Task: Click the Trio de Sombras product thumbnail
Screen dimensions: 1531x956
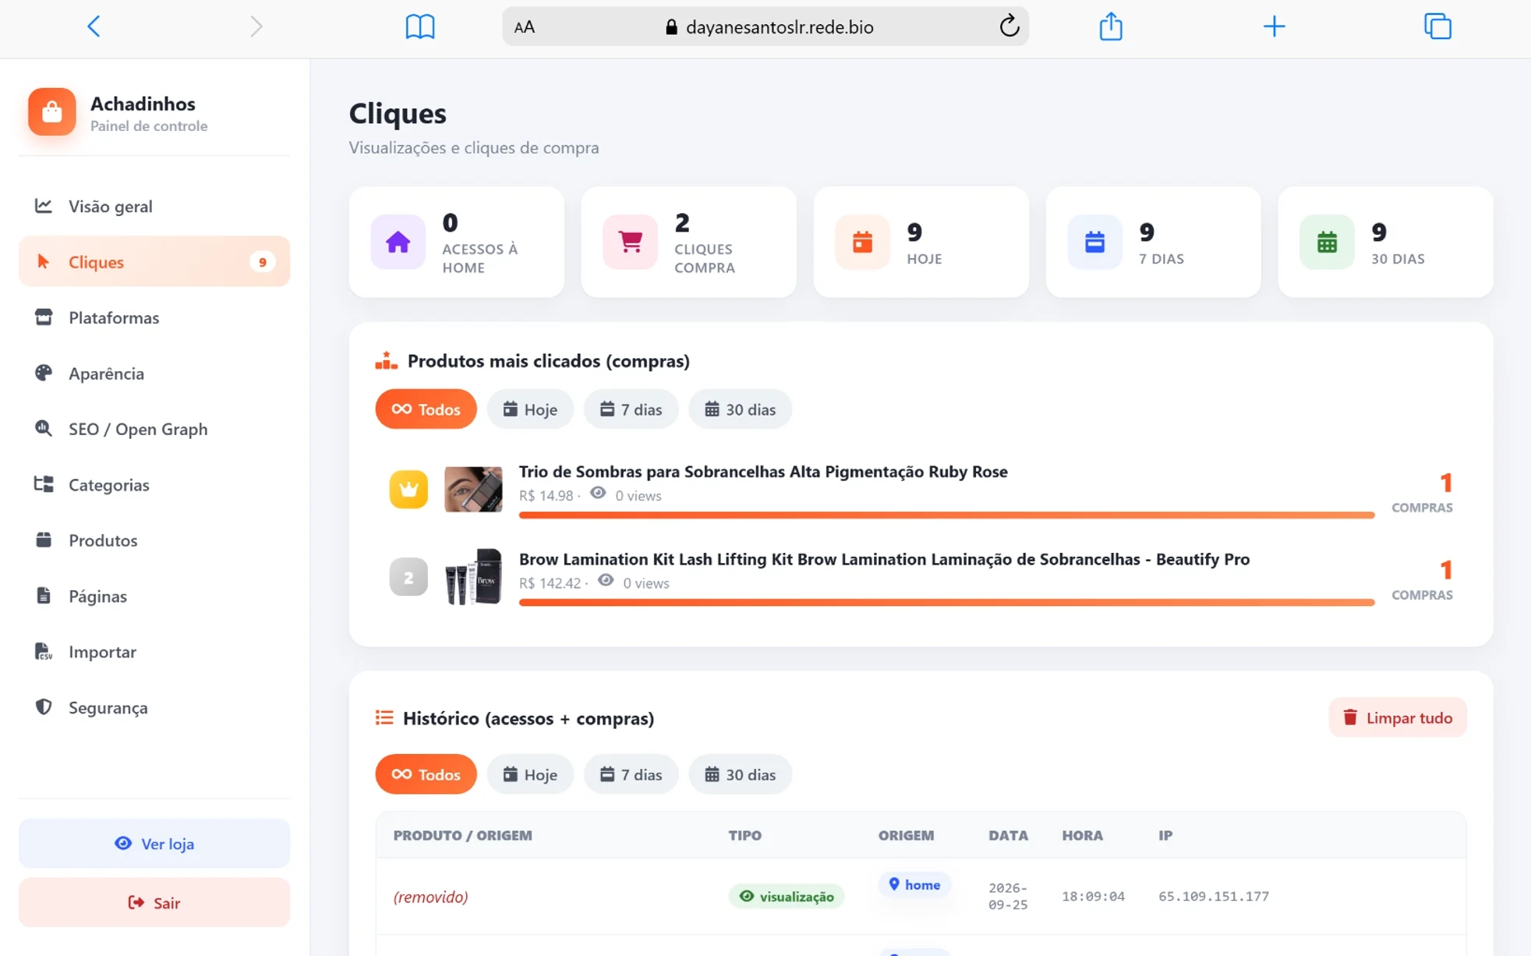Action: 473,489
